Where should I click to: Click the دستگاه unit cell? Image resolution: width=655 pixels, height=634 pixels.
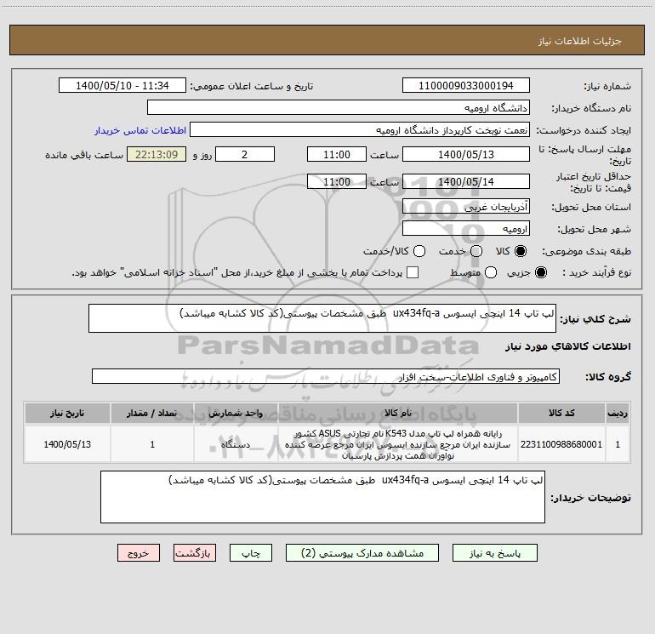coord(236,444)
